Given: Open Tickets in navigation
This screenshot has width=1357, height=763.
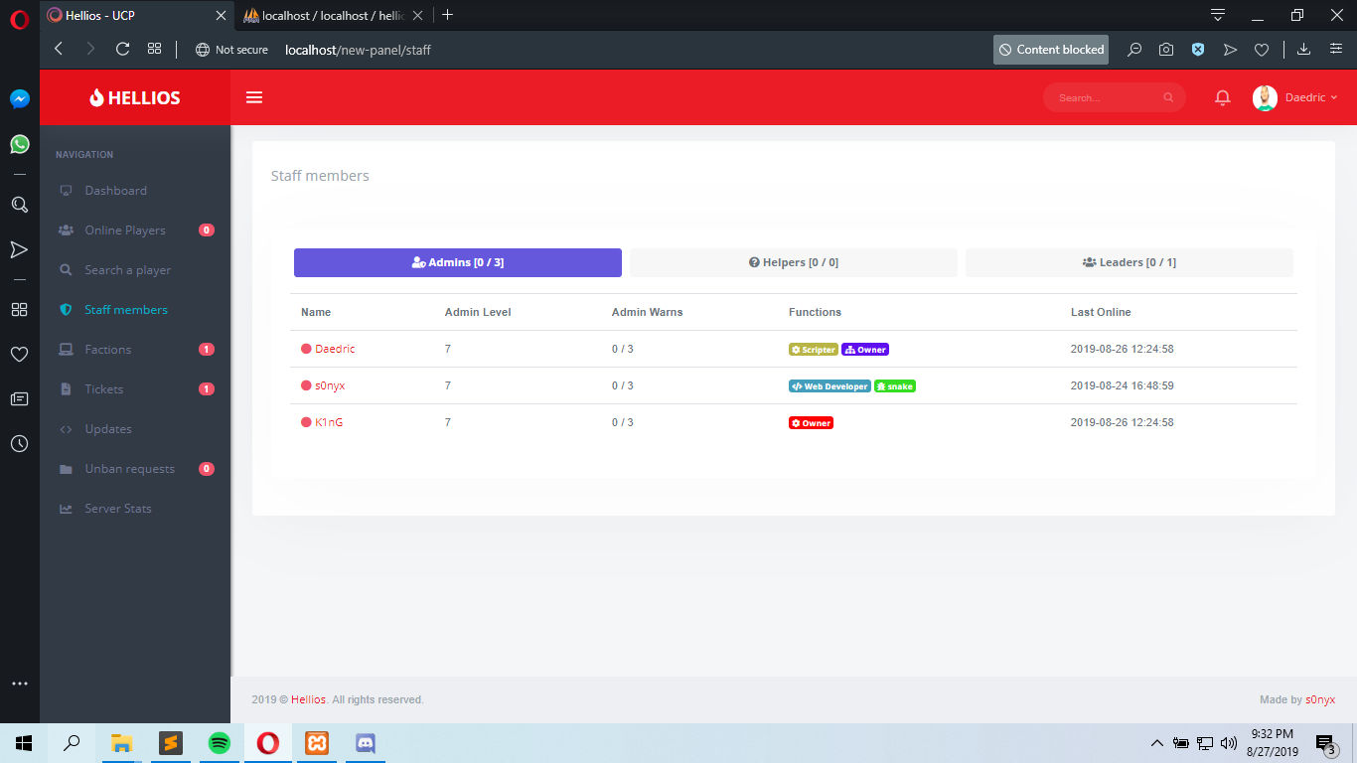Looking at the screenshot, I should (x=135, y=389).
